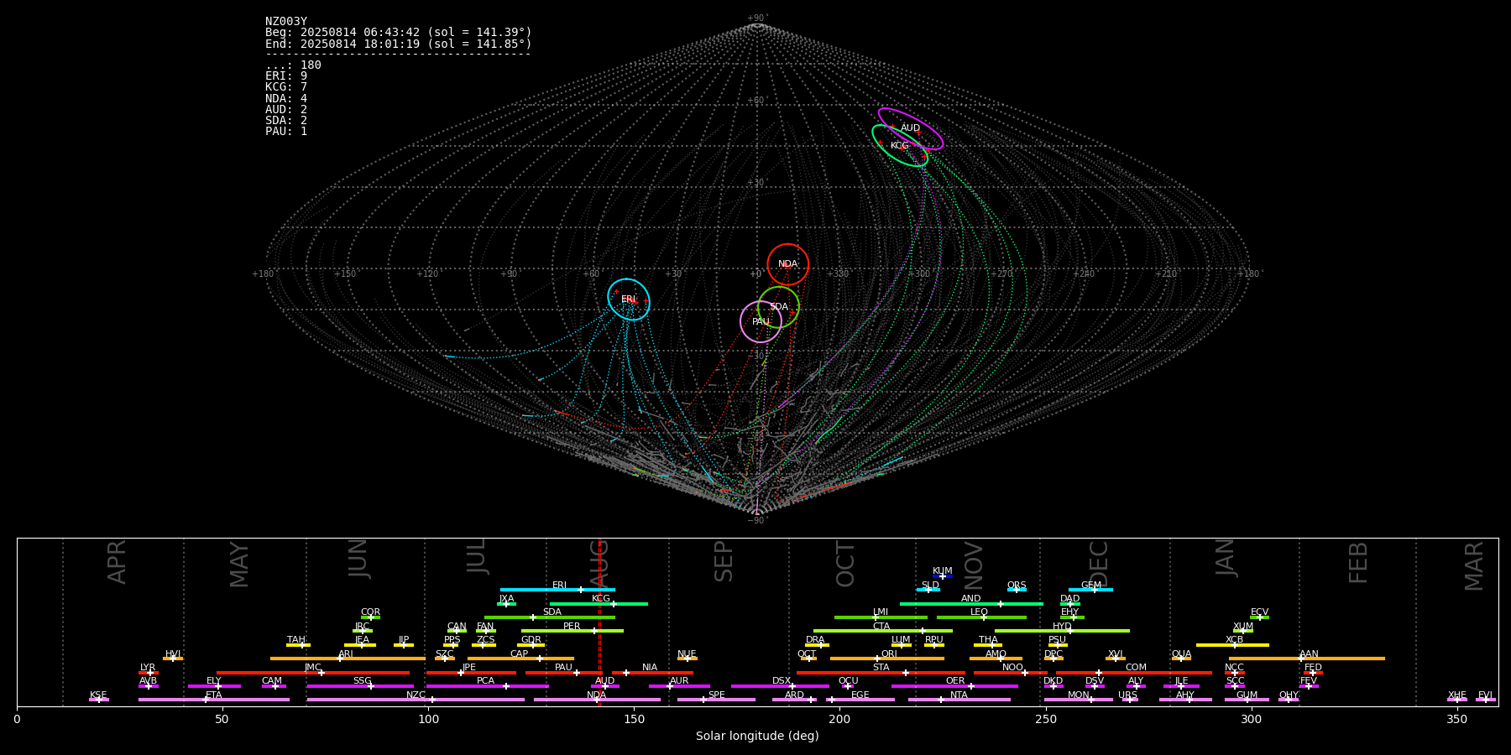
Task: Click the DRA shower bar in timeline
Action: 817,645
